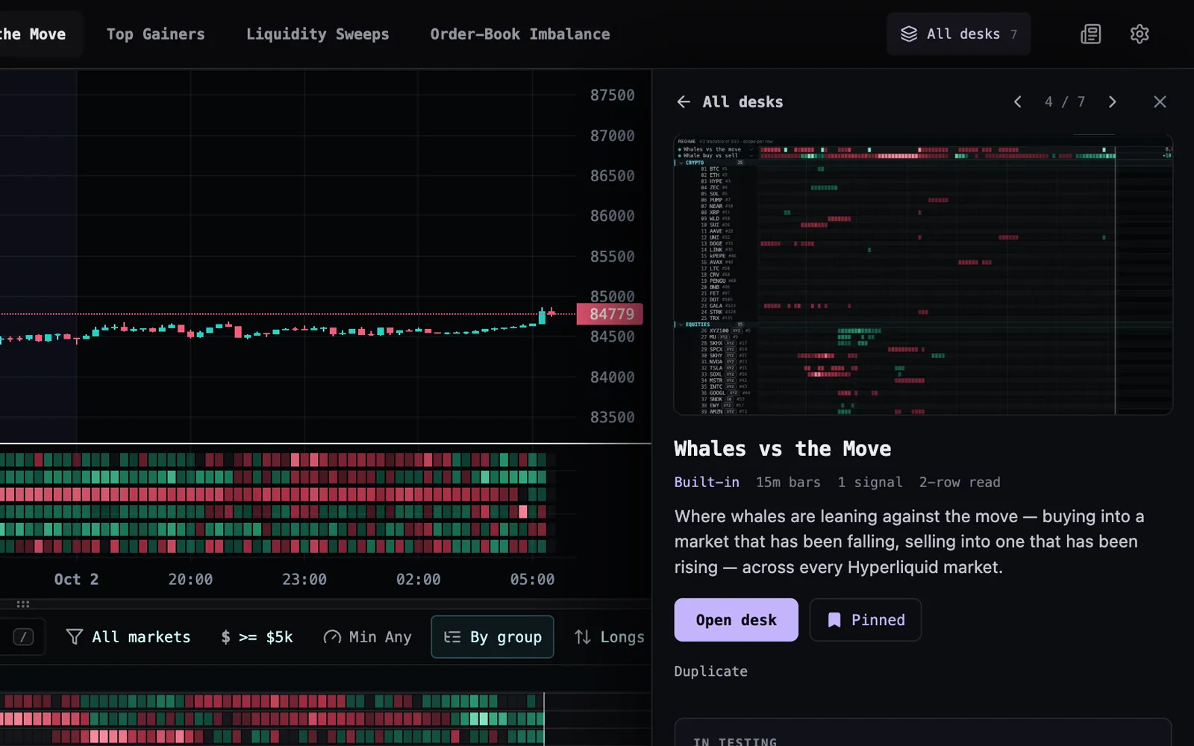Click the '4 / 7' desk counter
This screenshot has width=1194, height=746.
[1065, 102]
